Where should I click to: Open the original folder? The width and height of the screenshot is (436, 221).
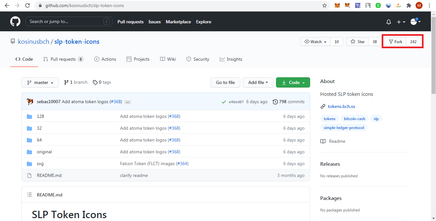(44, 152)
